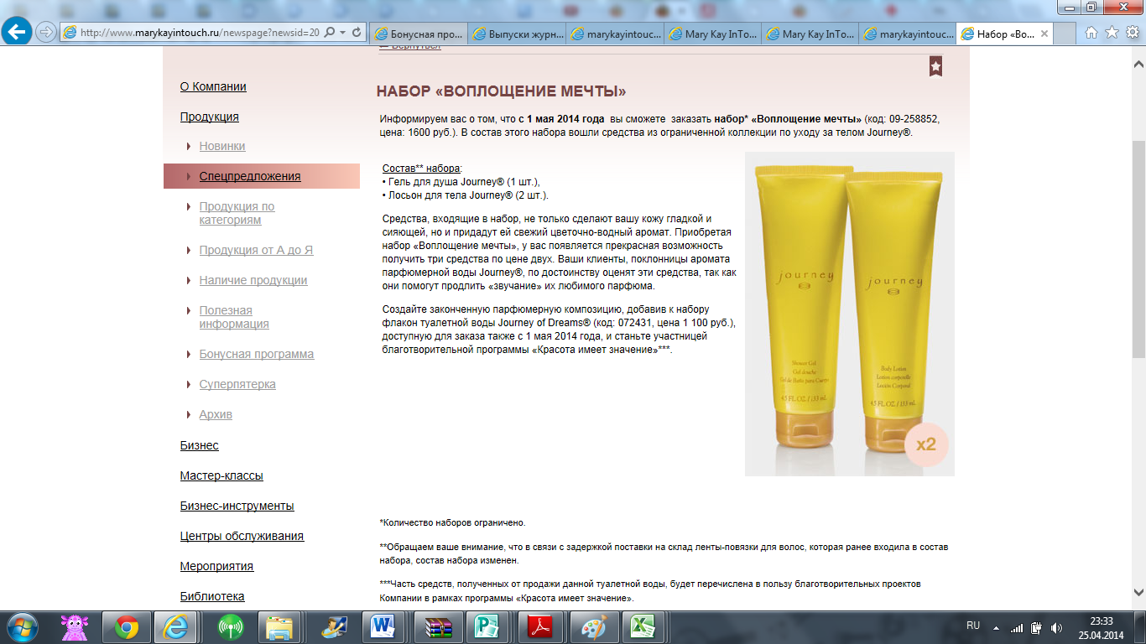This screenshot has height=644, width=1146.
Task: Open «Полезная информация» sidebar item
Action: [234, 317]
